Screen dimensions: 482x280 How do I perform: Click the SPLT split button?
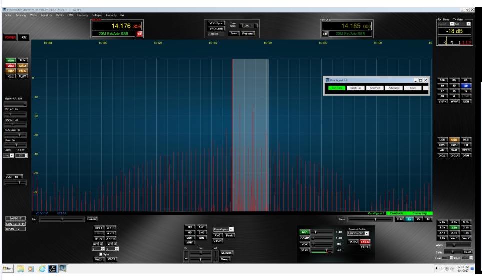pyautogui.click(x=99, y=228)
